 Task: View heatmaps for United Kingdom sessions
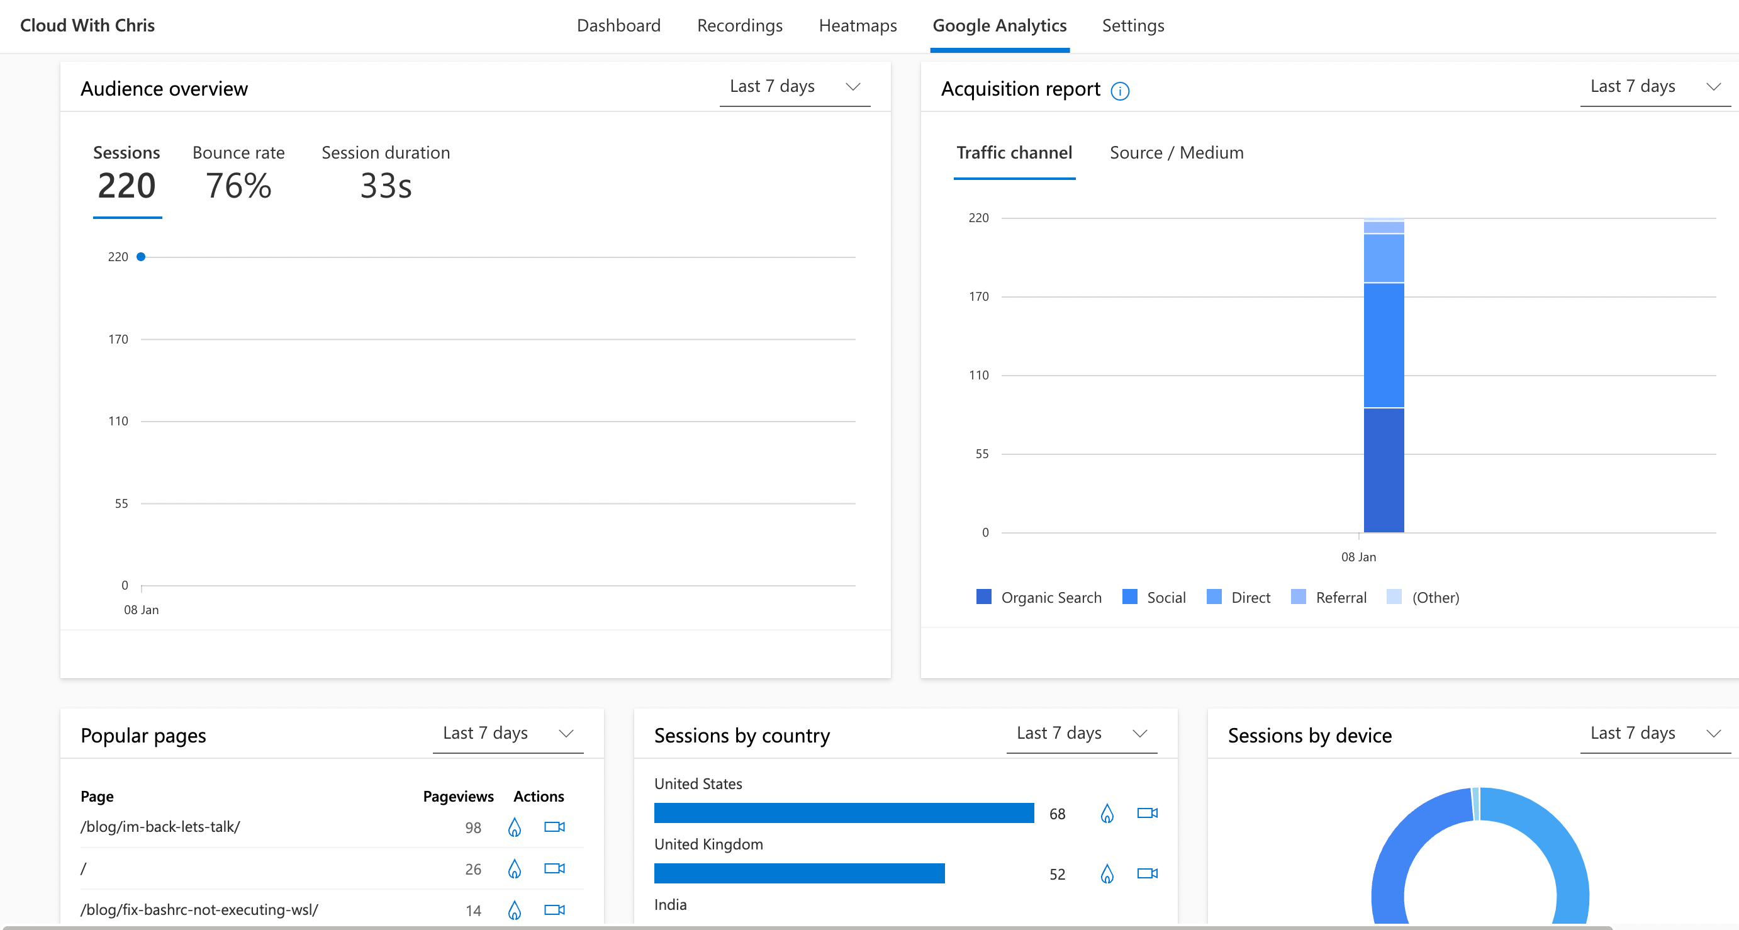coord(1107,874)
